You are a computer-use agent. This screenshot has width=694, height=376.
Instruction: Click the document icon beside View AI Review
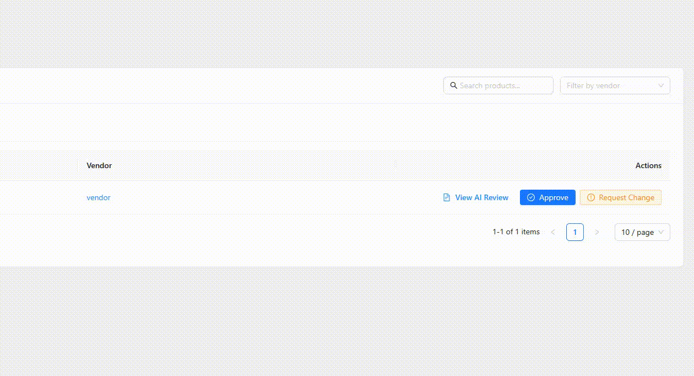(x=446, y=197)
